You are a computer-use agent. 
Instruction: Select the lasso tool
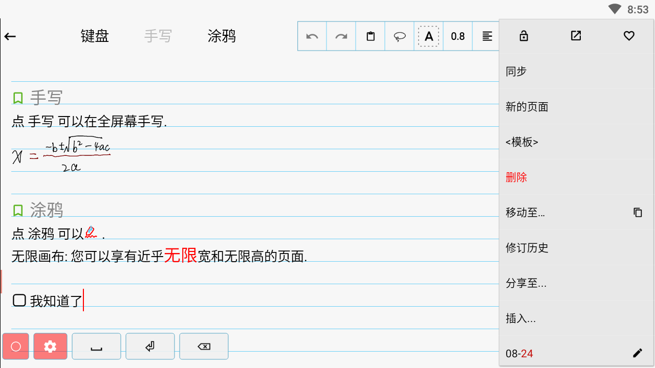click(x=400, y=36)
